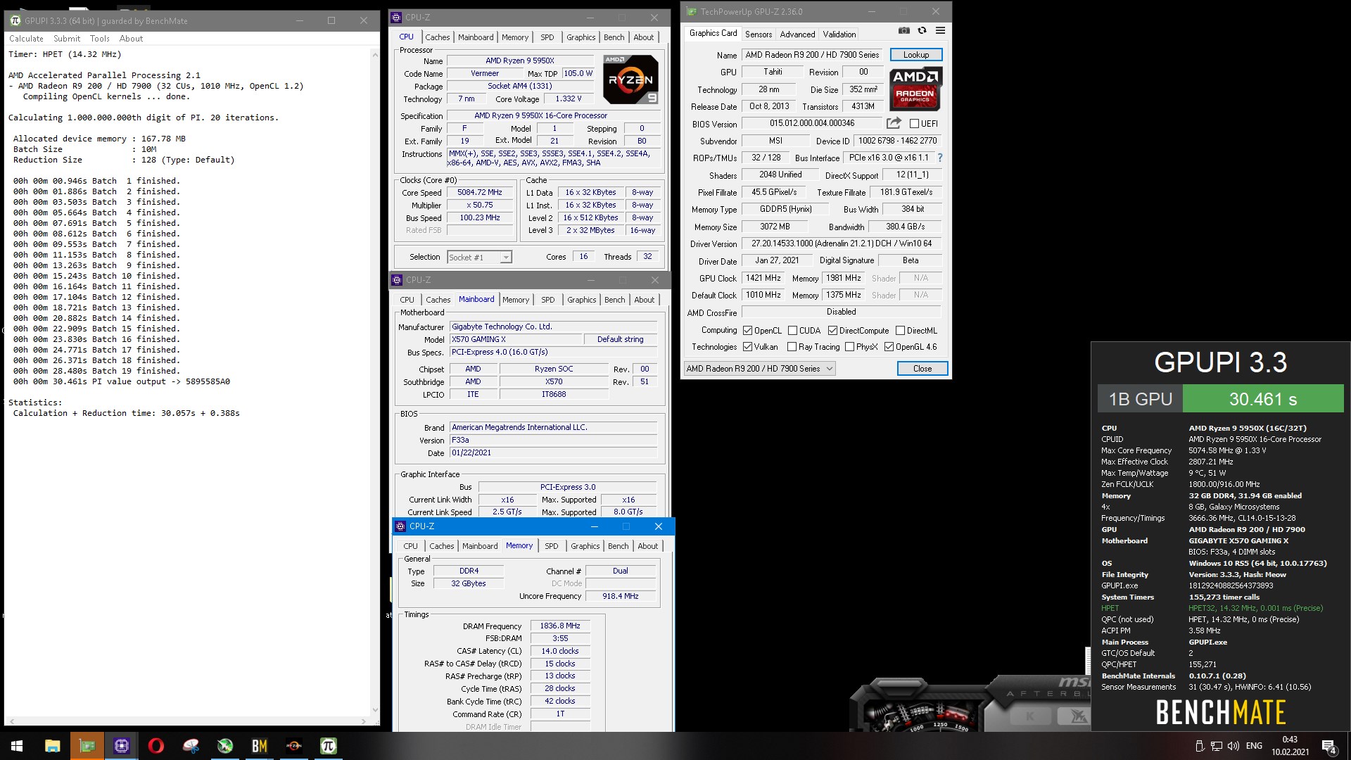Click safely remove USB tray icon
The image size is (1351, 760).
(1200, 746)
